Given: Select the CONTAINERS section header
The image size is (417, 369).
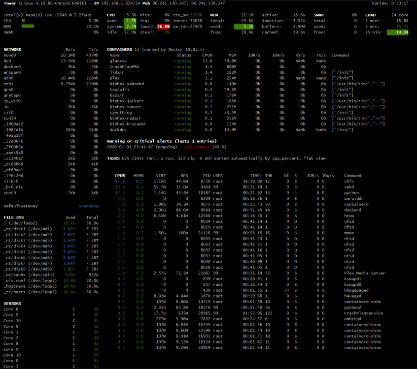Looking at the screenshot, I should pos(119,50).
